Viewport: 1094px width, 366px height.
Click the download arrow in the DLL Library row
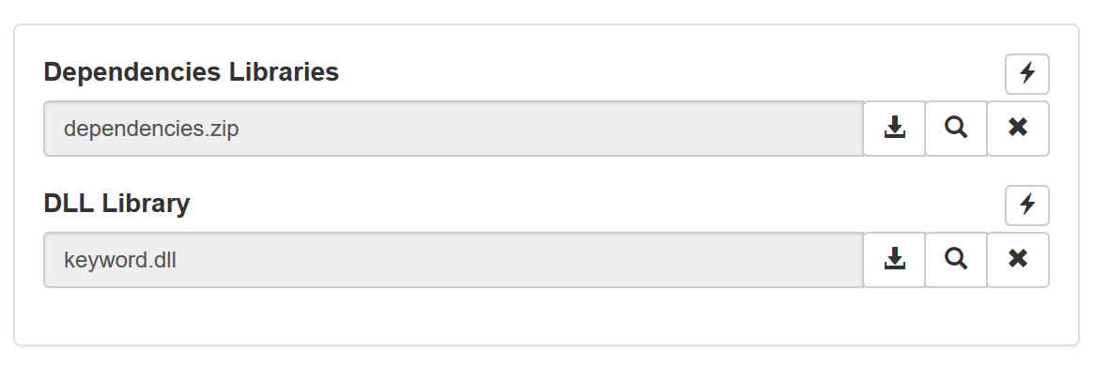[895, 260]
